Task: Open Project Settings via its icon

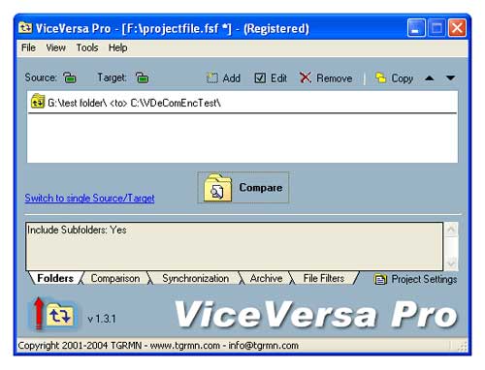Action: tap(380, 279)
